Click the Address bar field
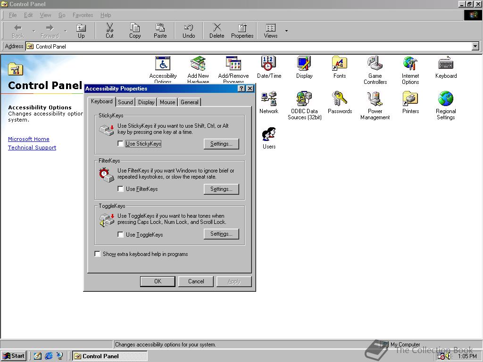Screen dimensions: 483x362 pos(249,47)
